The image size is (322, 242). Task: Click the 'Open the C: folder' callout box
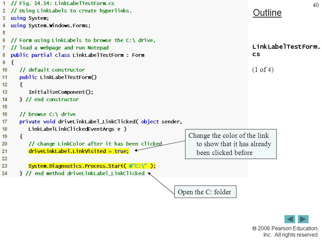[x=205, y=192]
